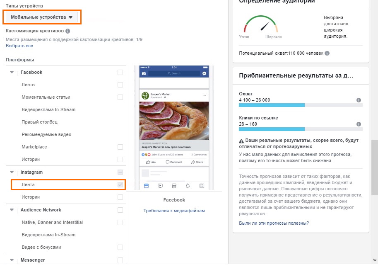Toggle the Messenger platform checkbox

coord(120,260)
